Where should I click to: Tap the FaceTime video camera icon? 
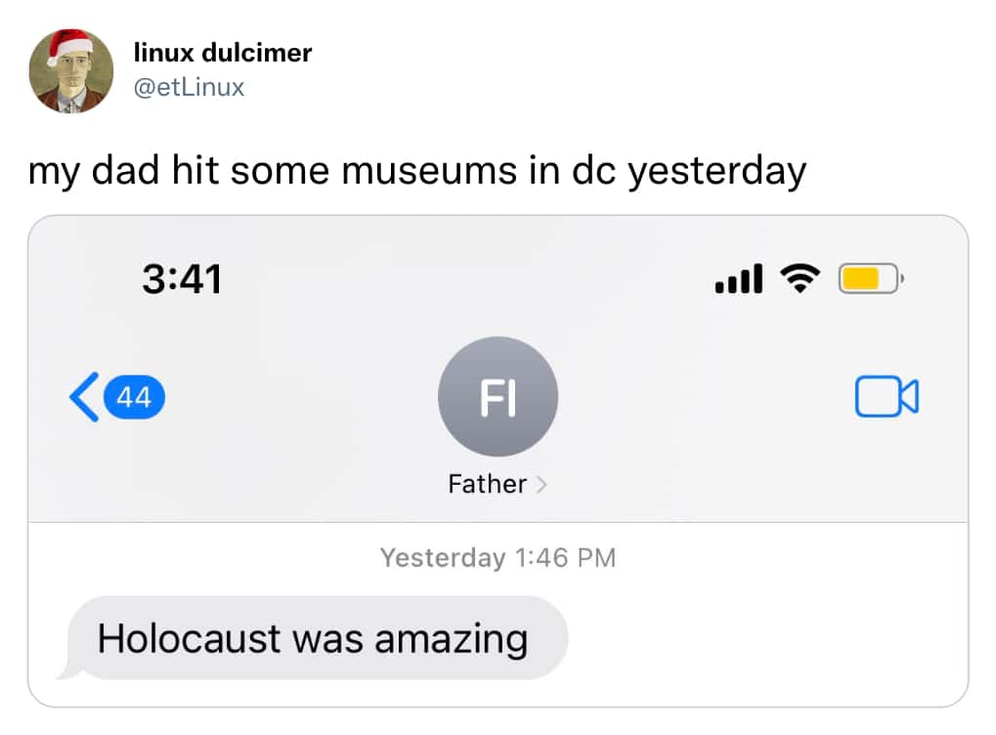[887, 397]
